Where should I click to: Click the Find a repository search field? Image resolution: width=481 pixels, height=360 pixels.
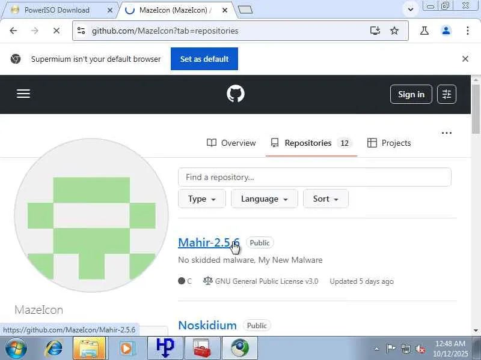[x=314, y=177]
